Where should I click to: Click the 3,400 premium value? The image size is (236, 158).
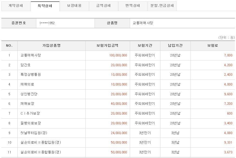coord(228,123)
